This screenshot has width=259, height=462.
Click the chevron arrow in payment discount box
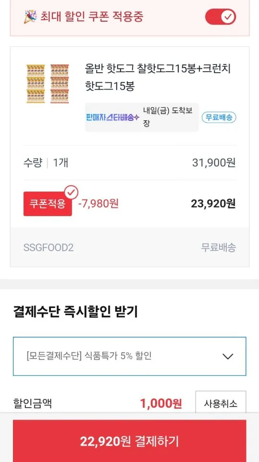pos(227,357)
